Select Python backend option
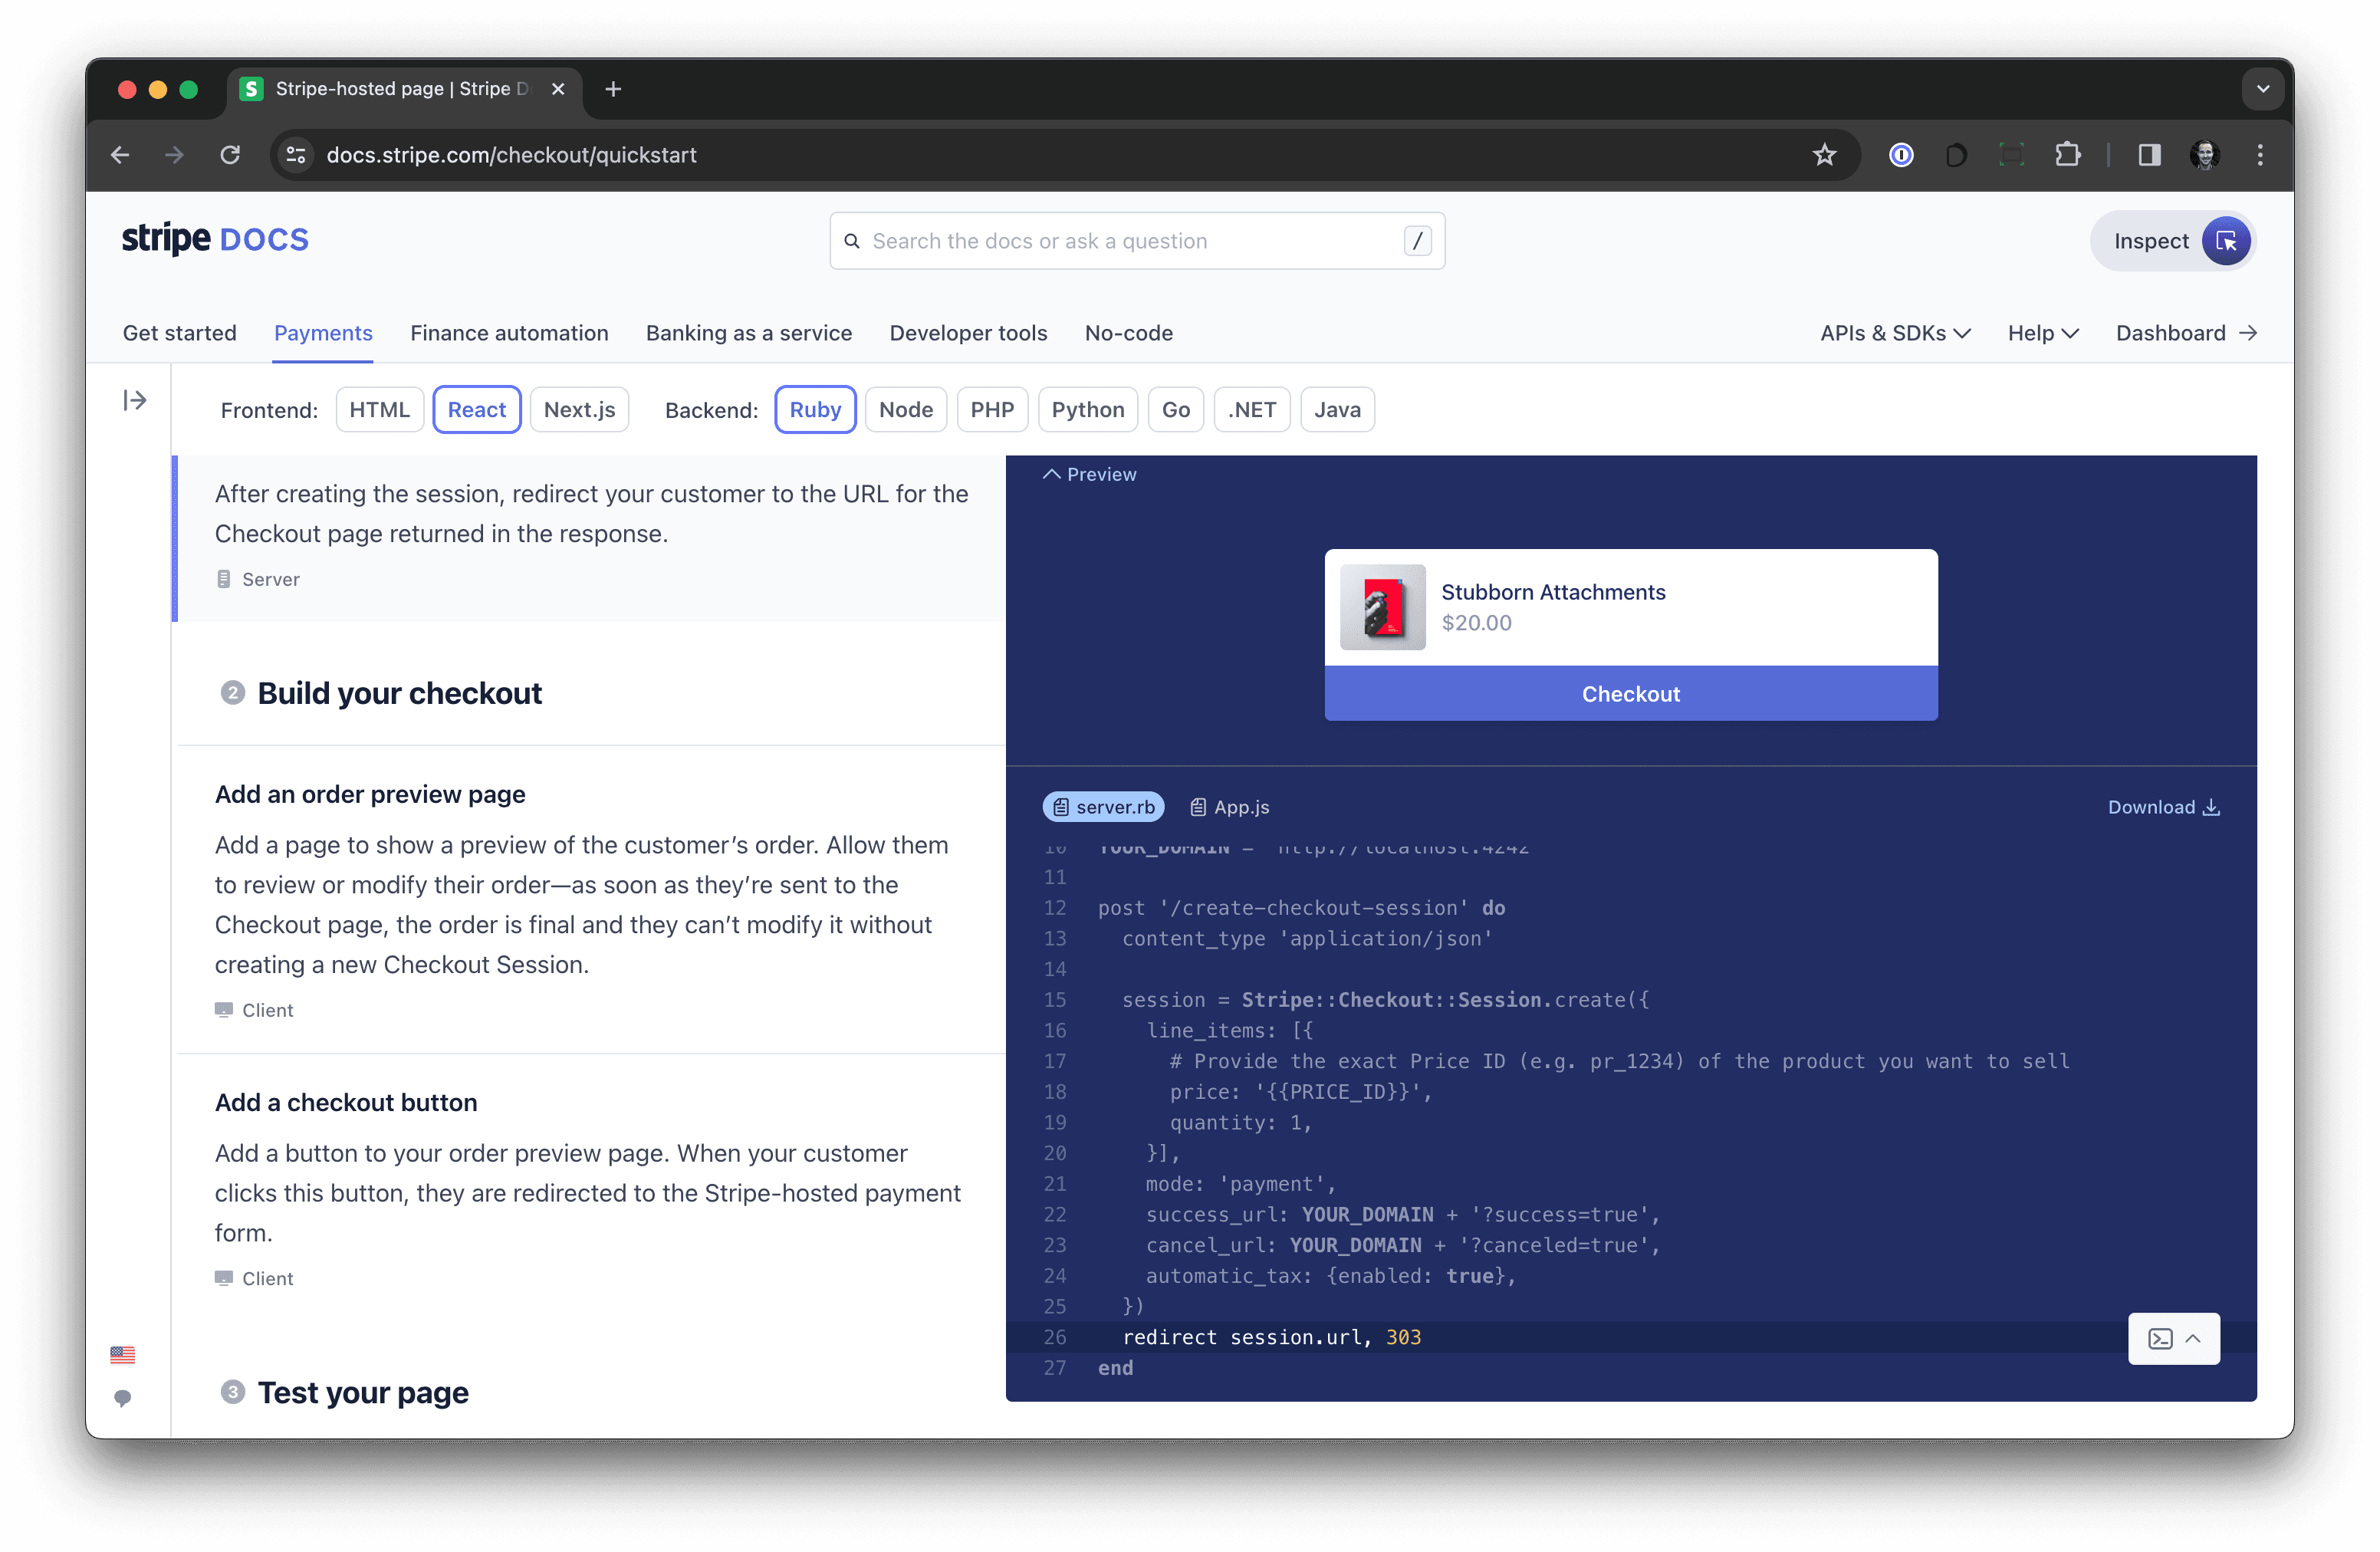This screenshot has height=1552, width=2380. (1088, 410)
